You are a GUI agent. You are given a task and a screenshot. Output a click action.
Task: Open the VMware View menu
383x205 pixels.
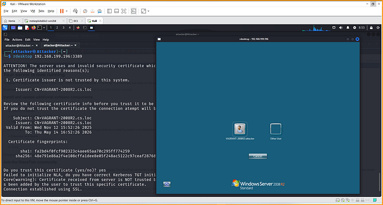24,11
